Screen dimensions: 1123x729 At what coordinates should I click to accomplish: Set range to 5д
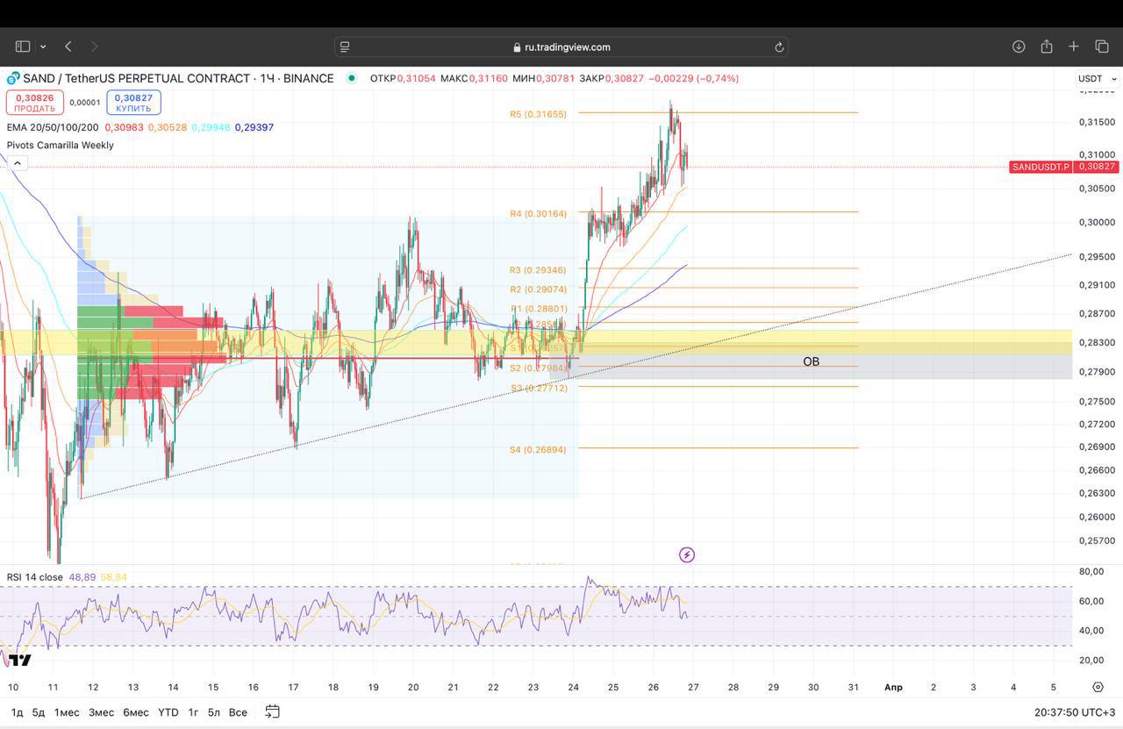click(x=39, y=711)
